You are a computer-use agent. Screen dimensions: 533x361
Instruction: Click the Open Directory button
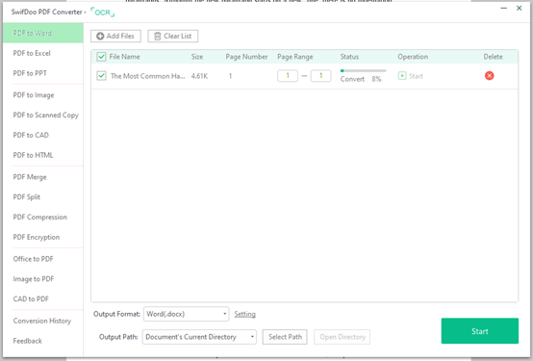342,337
